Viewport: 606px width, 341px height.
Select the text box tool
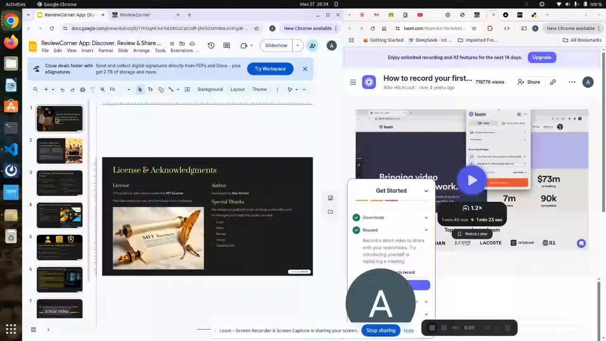(151, 90)
